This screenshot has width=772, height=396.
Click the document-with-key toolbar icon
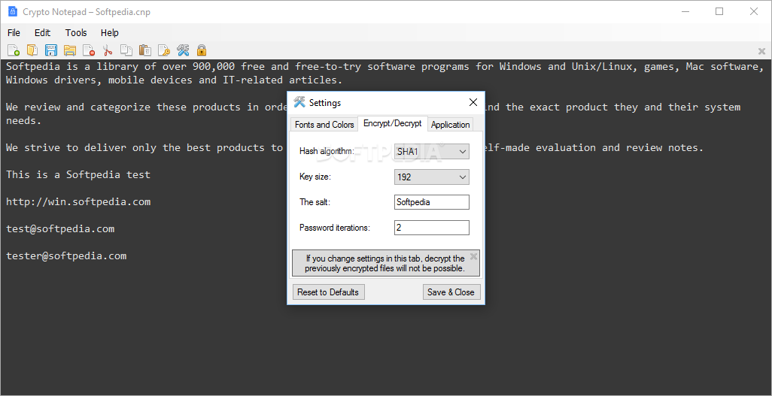[x=164, y=50]
